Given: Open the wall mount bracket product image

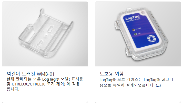Looking at the screenshot, I should point(45,34).
